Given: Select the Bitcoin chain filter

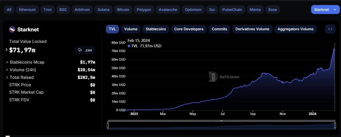Looking at the screenshot, I should pos(123,10).
